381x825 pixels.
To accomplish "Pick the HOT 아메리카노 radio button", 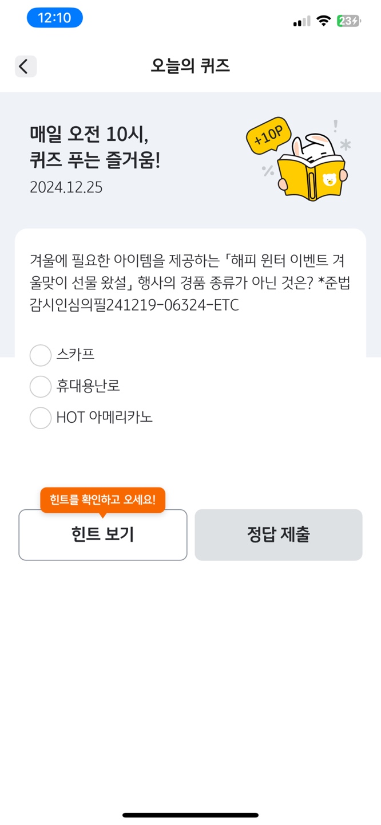I will point(41,418).
